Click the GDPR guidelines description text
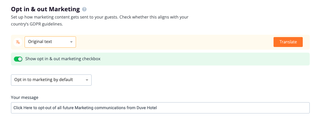The width and height of the screenshot is (323, 131). click(x=100, y=20)
